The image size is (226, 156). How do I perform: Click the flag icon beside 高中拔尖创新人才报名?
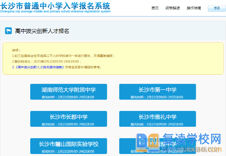click(8, 31)
